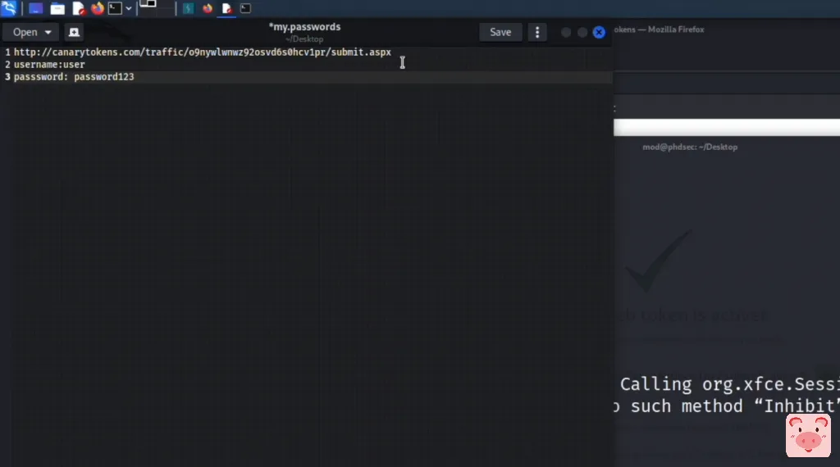The height and width of the screenshot is (467, 840).
Task: Save the my.passwords file
Action: [x=500, y=32]
